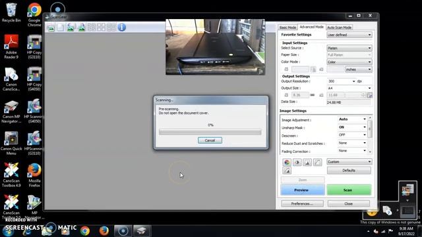Open the Brightness/Contrast adjustment tool
422x237 pixels.
pos(297,162)
